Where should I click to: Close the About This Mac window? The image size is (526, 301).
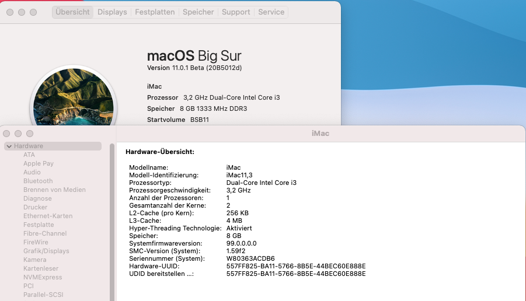coord(10,12)
